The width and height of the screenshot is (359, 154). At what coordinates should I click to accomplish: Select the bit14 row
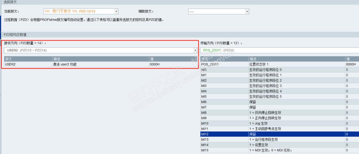[x=280, y=145]
